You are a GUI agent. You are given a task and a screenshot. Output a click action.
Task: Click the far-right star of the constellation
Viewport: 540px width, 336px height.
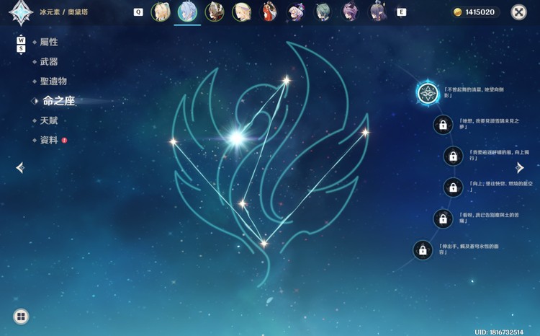[x=365, y=132]
